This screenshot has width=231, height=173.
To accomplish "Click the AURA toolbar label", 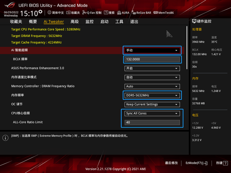I will 126,13.
